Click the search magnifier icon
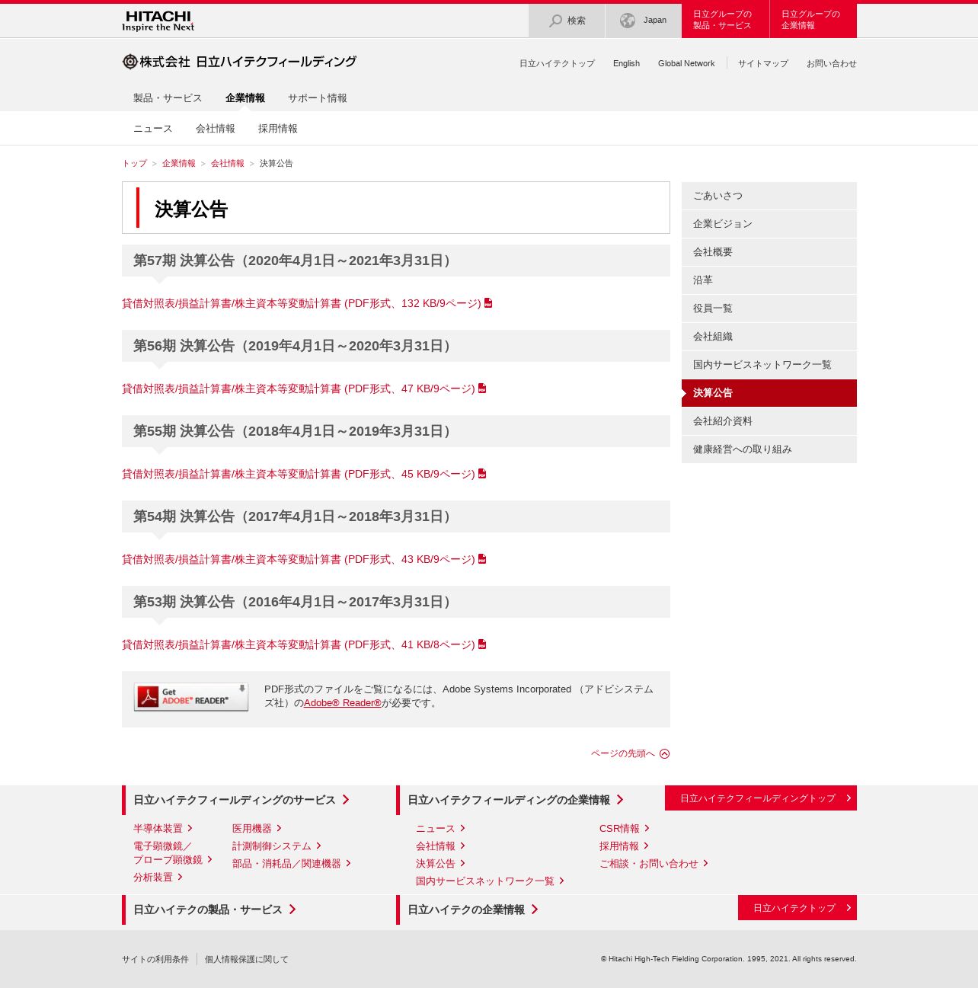 click(x=556, y=21)
